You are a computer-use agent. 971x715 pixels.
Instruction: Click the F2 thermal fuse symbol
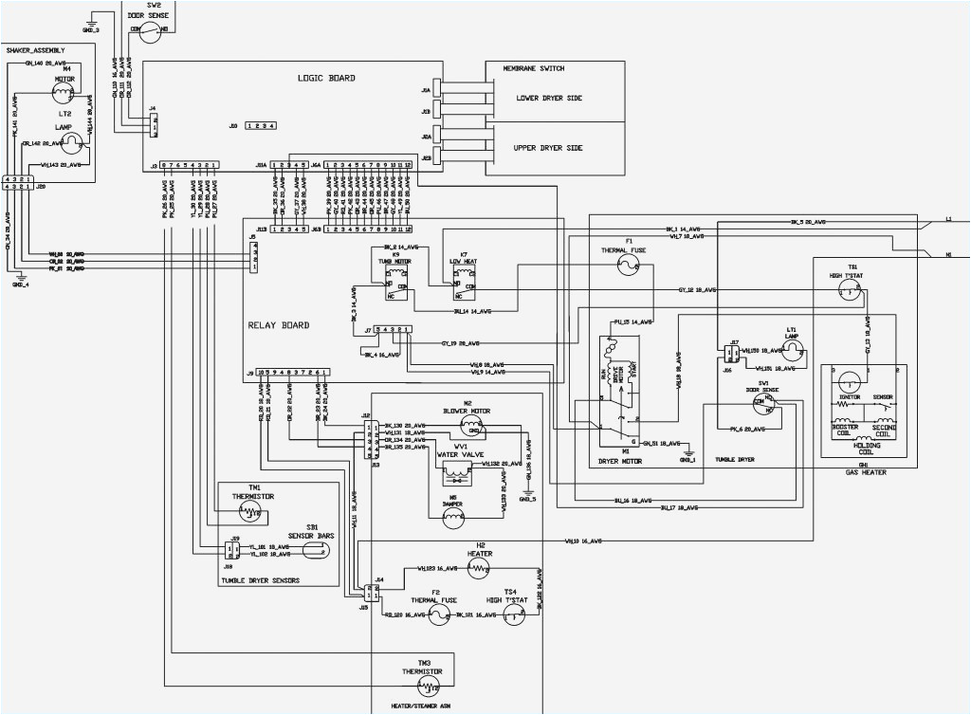click(437, 616)
